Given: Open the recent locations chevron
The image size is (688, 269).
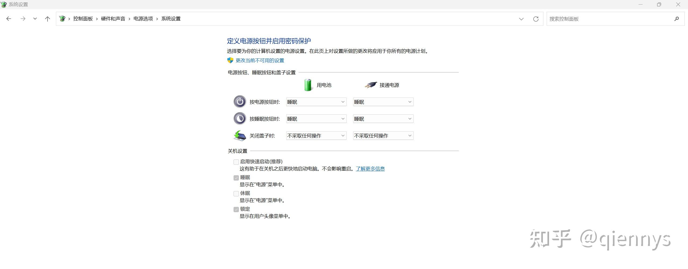Looking at the screenshot, I should coord(35,19).
